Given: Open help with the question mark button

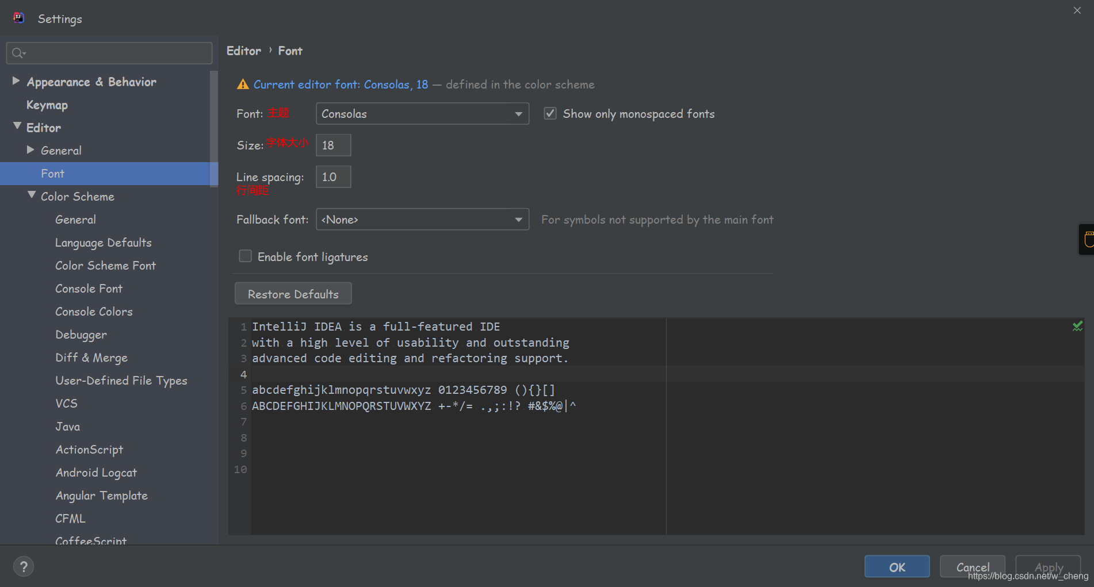Looking at the screenshot, I should (24, 567).
